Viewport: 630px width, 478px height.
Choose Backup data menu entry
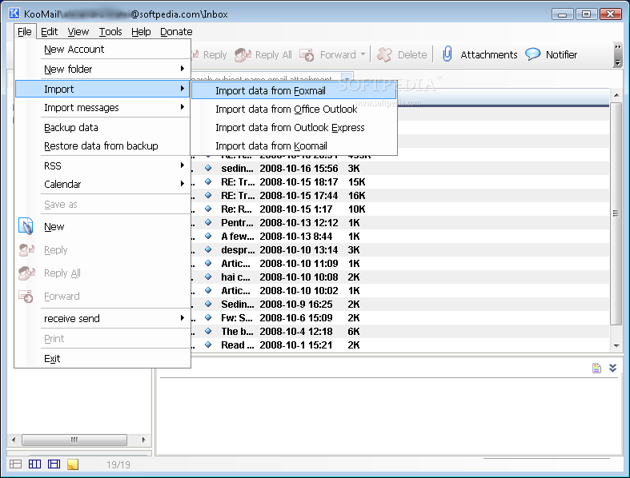(102, 128)
